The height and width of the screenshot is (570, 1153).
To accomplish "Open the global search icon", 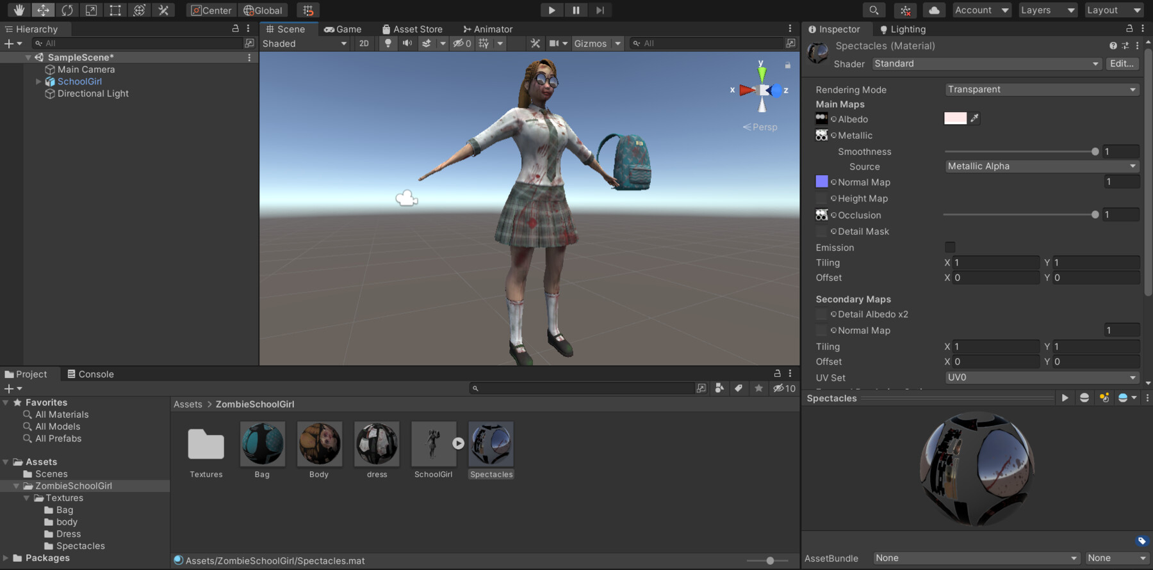I will (874, 10).
